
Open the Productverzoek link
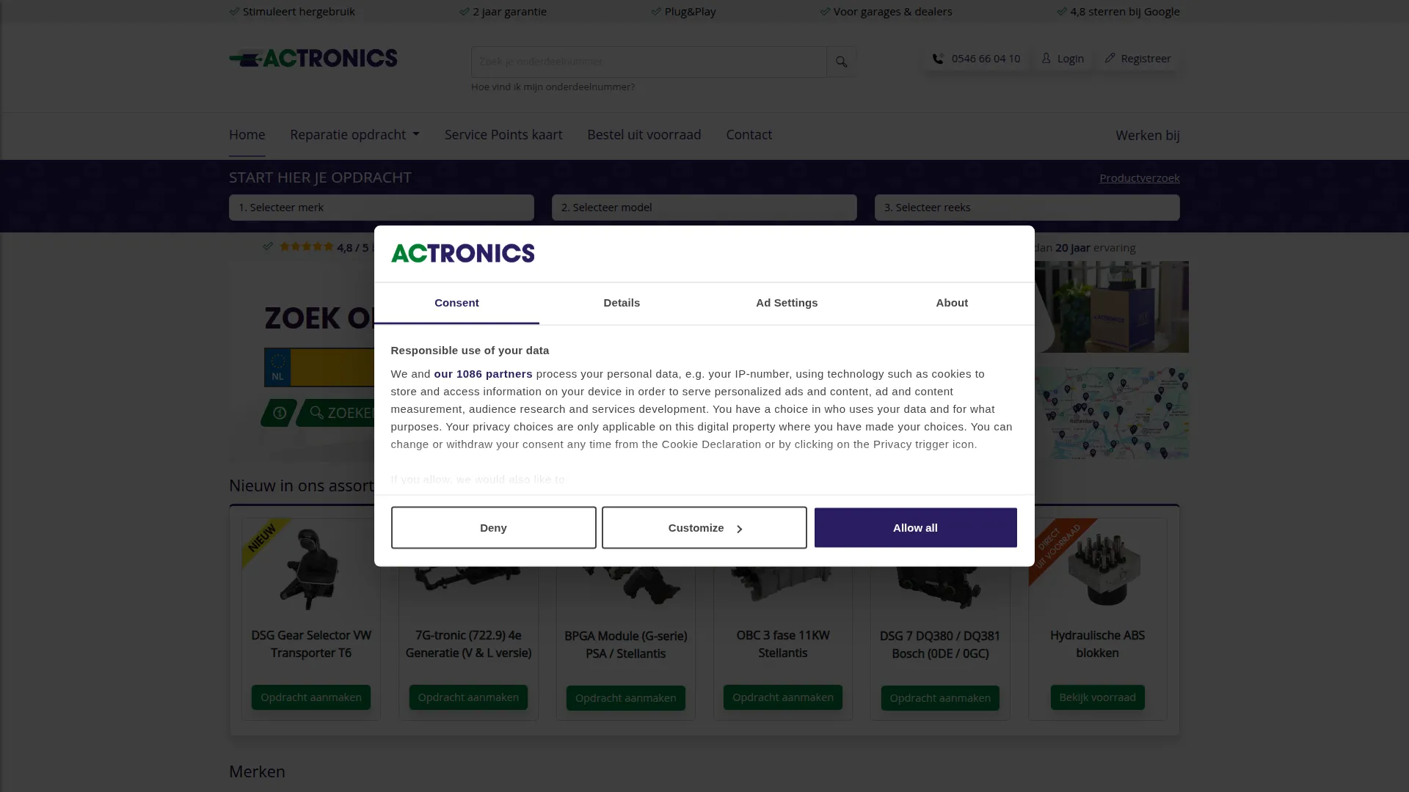tap(1139, 178)
